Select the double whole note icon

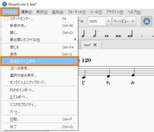point(118,36)
